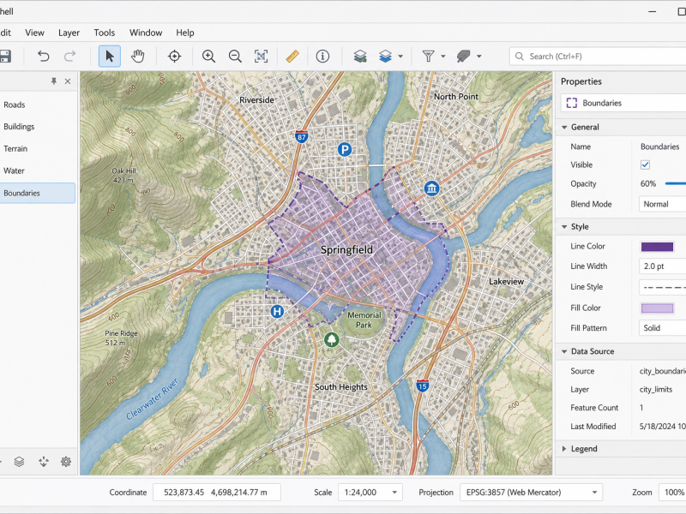Toggle the Visible checkbox

[x=645, y=164]
